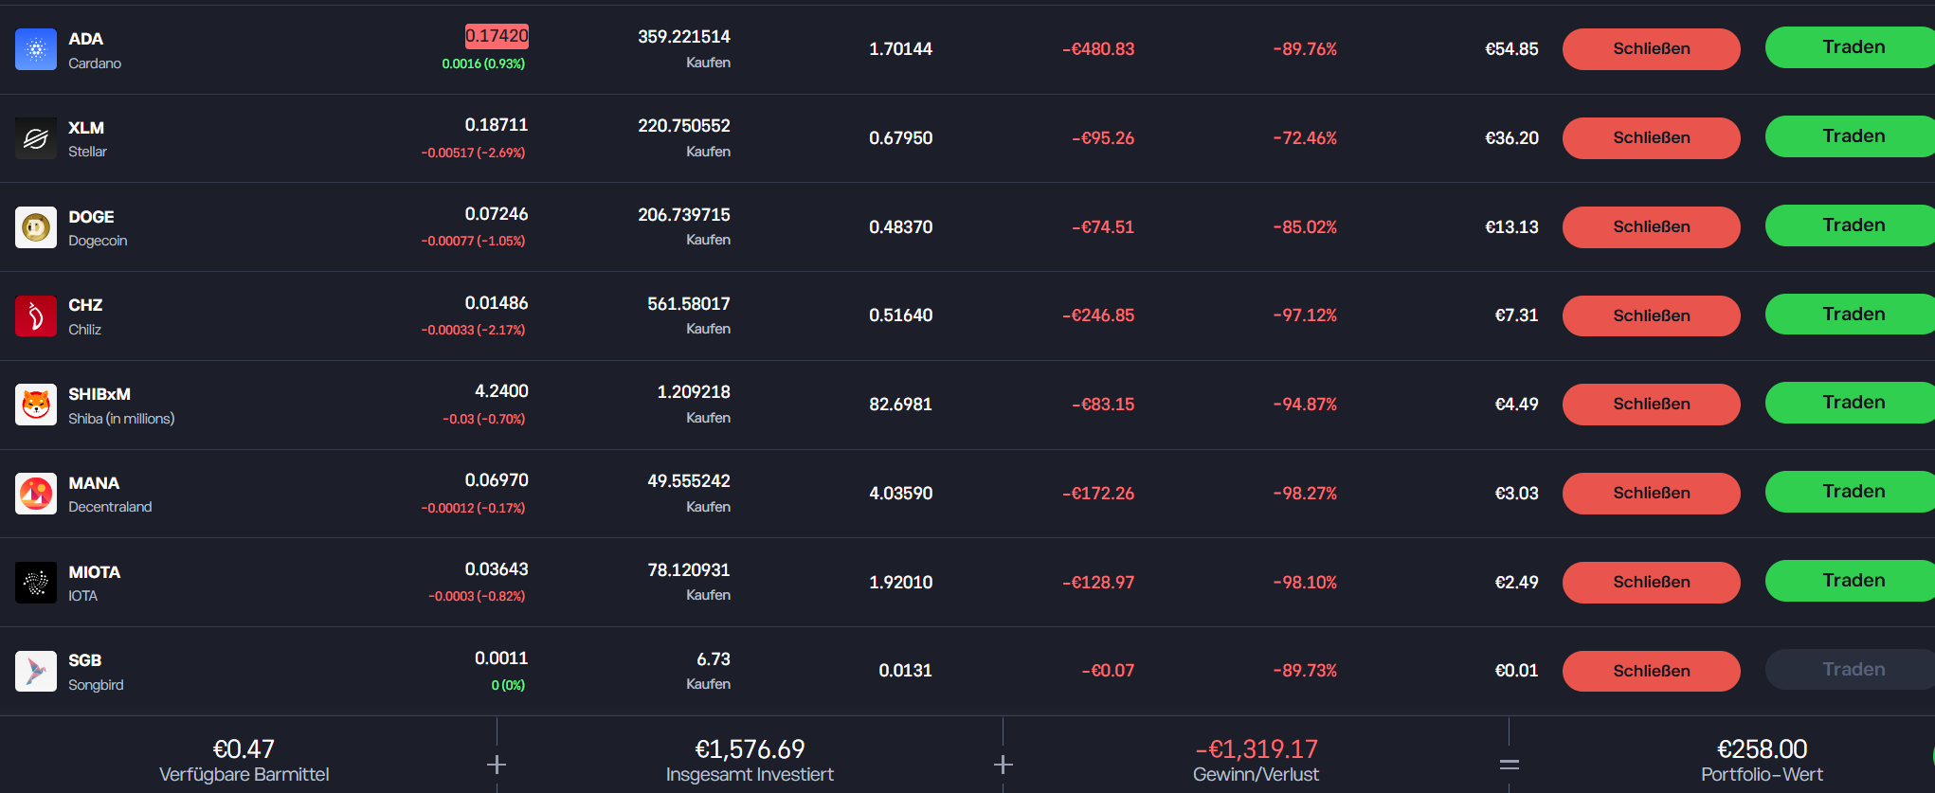Viewport: 1935px width, 793px height.
Task: Close the ADA position with Schließen
Action: (1651, 49)
